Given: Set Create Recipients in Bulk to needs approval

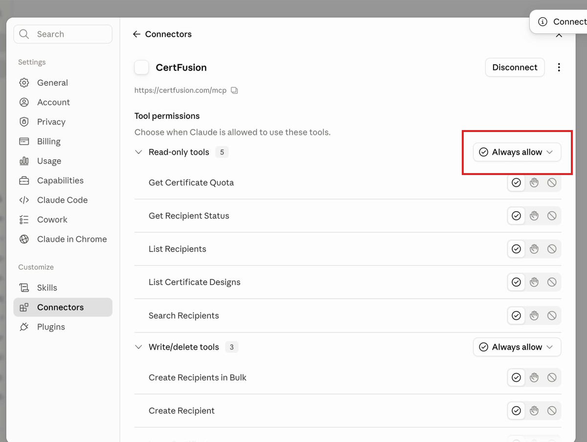Looking at the screenshot, I should [x=534, y=377].
